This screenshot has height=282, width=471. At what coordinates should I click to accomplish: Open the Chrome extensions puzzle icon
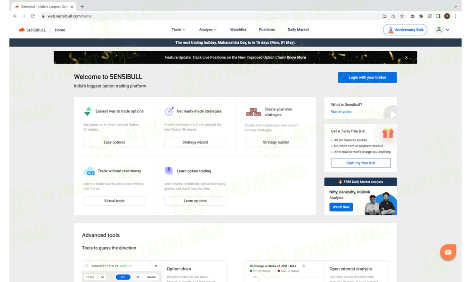click(x=421, y=16)
